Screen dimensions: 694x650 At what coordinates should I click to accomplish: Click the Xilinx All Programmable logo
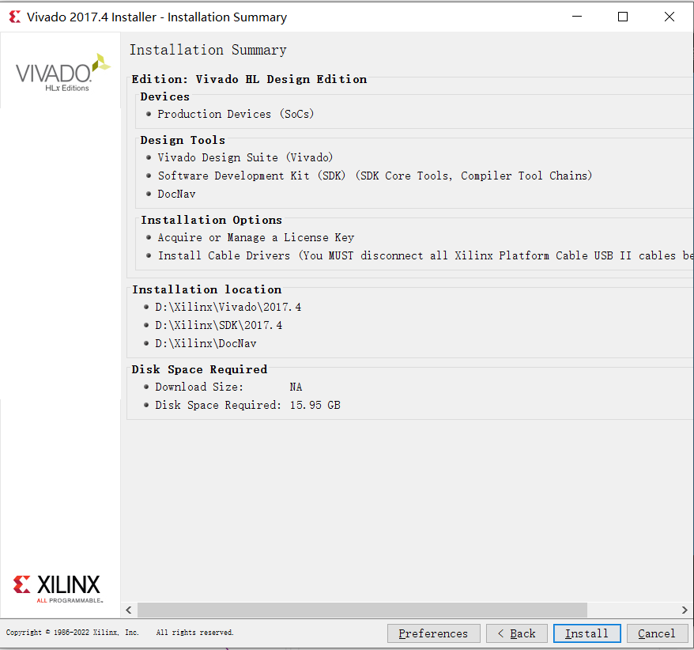click(58, 588)
